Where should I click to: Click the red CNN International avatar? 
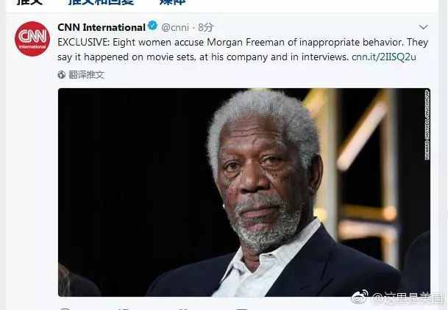click(x=33, y=43)
